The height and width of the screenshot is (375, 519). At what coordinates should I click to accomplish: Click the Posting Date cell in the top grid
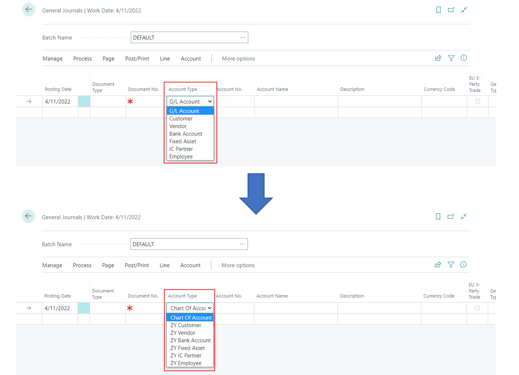coord(60,101)
